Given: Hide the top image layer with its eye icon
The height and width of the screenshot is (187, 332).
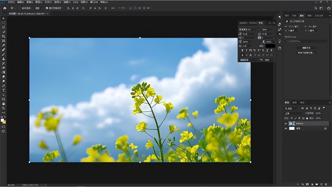Looking at the screenshot, I should coord(286,124).
